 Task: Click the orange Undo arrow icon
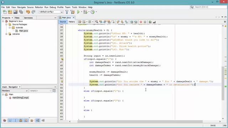pyautogui.click(x=28, y=12)
